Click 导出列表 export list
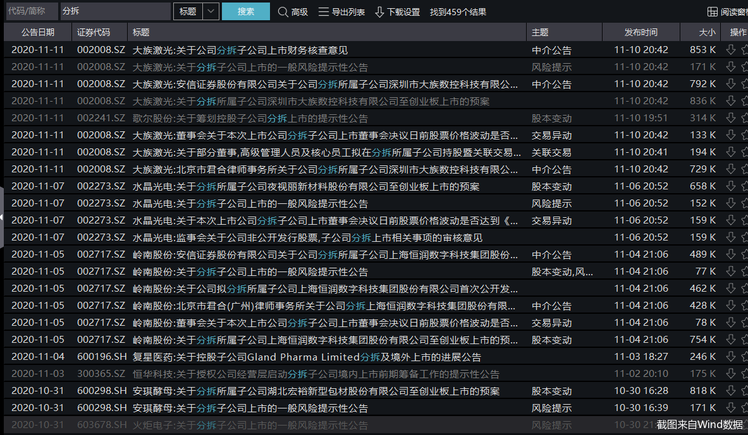Viewport: 748px width, 435px height. [x=341, y=12]
